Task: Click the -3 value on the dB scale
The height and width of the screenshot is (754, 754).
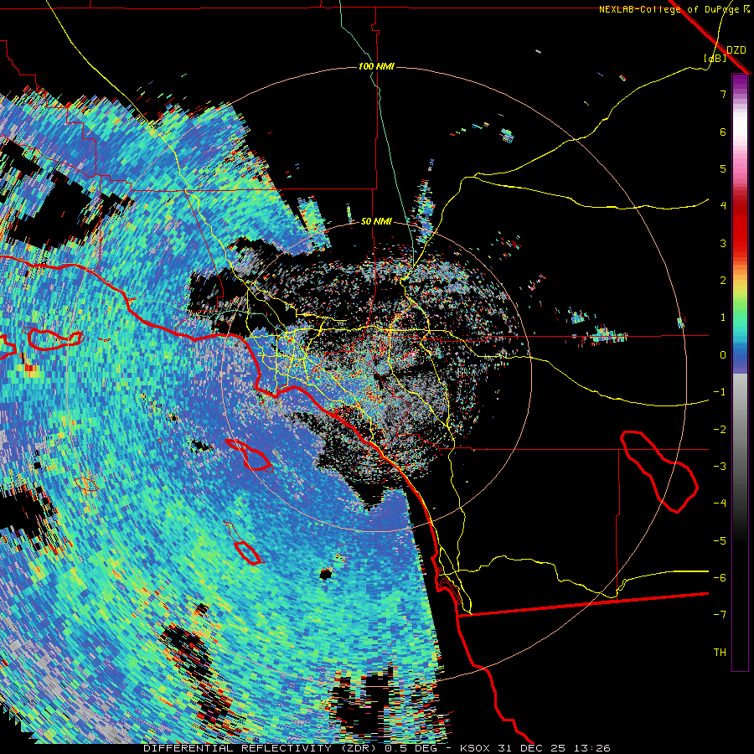Action: pyautogui.click(x=720, y=467)
